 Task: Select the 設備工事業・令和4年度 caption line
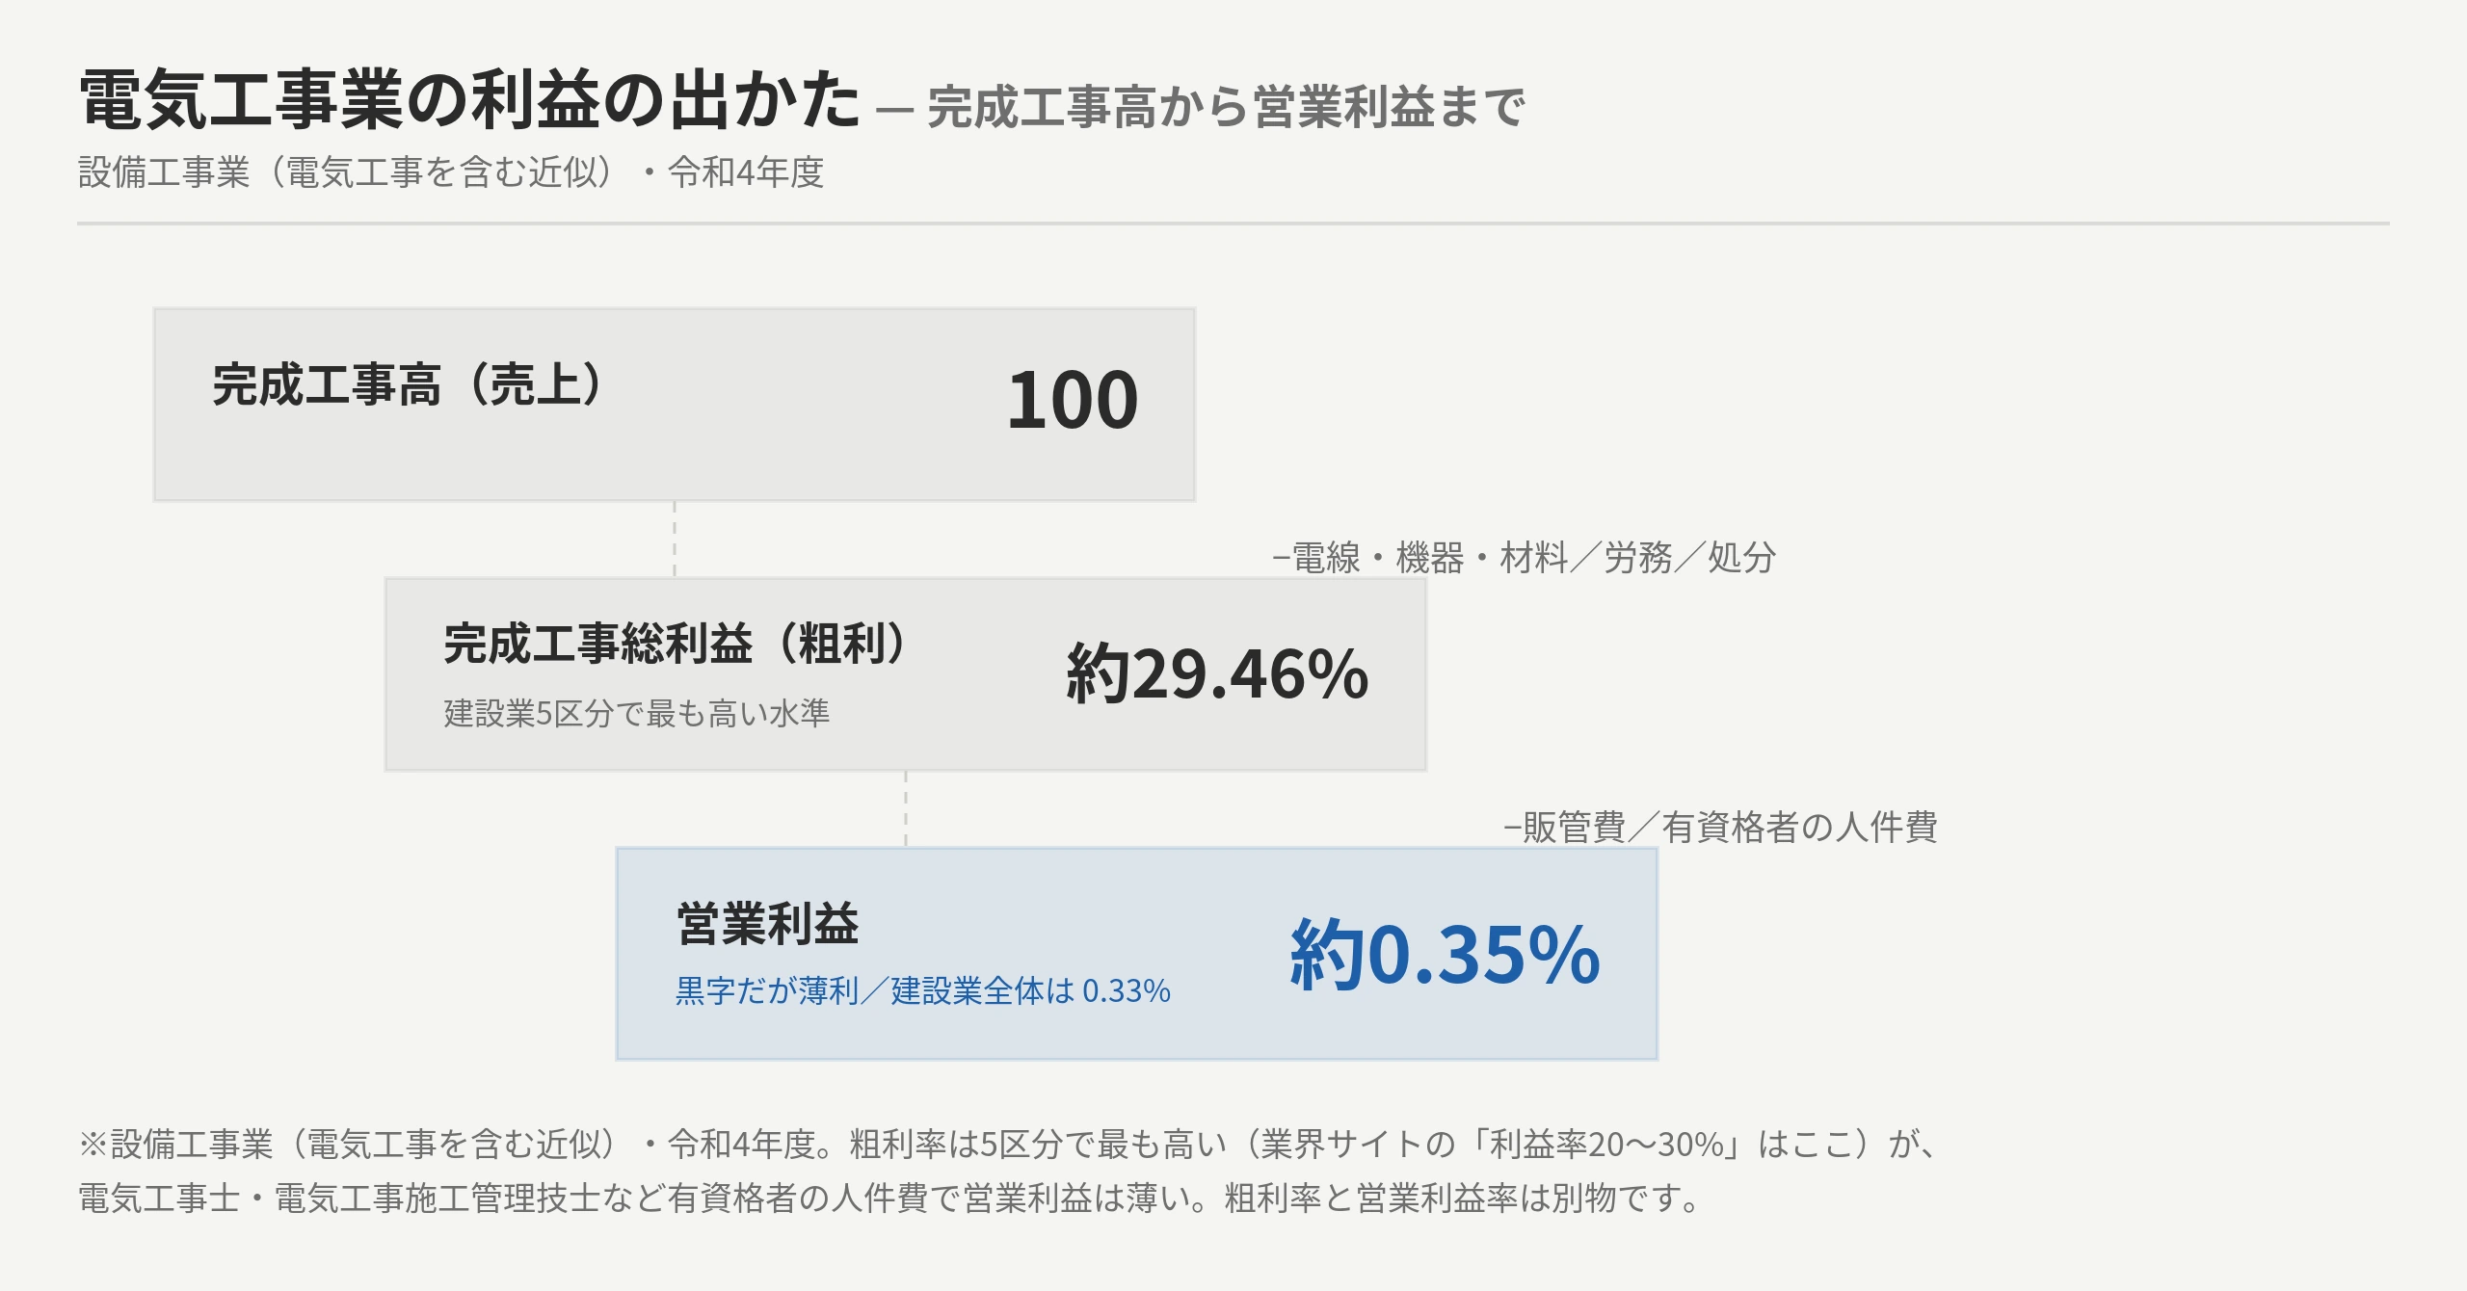coord(451,172)
